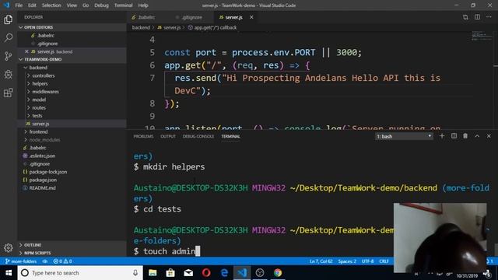This screenshot has width=498, height=280.
Task: Click Spaces: 2 indentation status item
Action: 347,261
